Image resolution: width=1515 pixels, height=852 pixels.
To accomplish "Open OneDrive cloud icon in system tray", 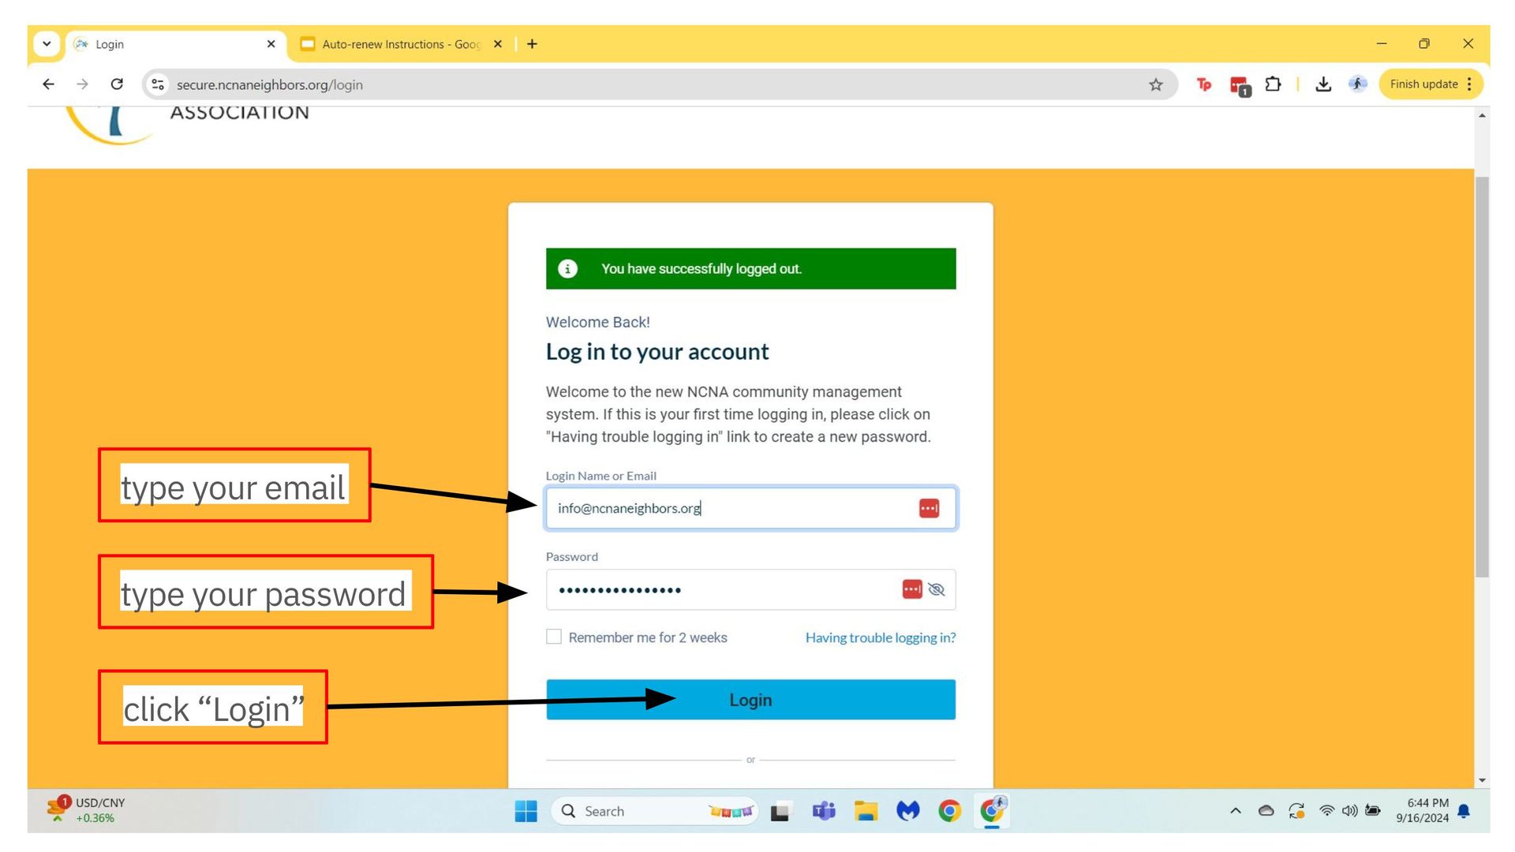I will pyautogui.click(x=1266, y=811).
